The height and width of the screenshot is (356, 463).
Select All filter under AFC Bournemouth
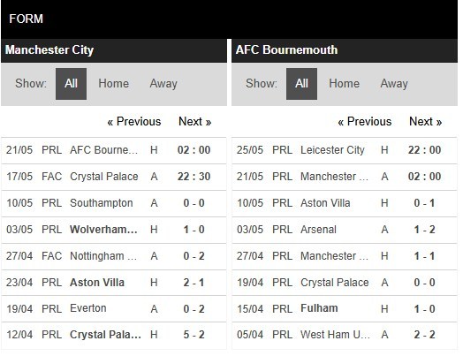coord(301,84)
